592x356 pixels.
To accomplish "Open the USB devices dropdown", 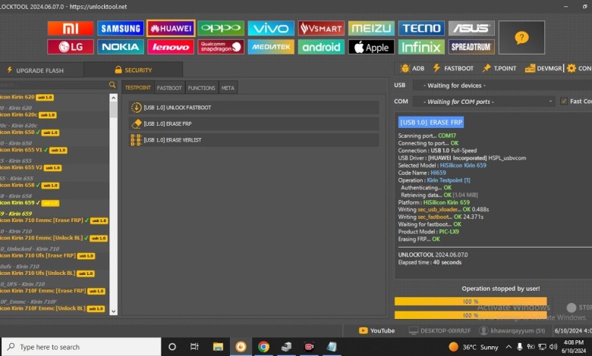I will point(502,86).
